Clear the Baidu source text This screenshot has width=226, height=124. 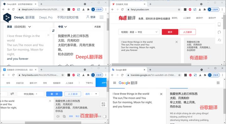coord(50,101)
